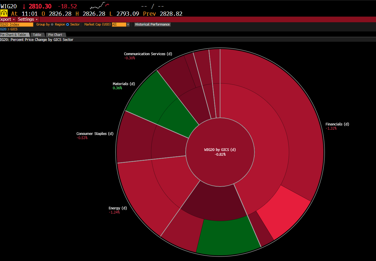
Task: Switch to the Table tab
Action: coord(37,35)
